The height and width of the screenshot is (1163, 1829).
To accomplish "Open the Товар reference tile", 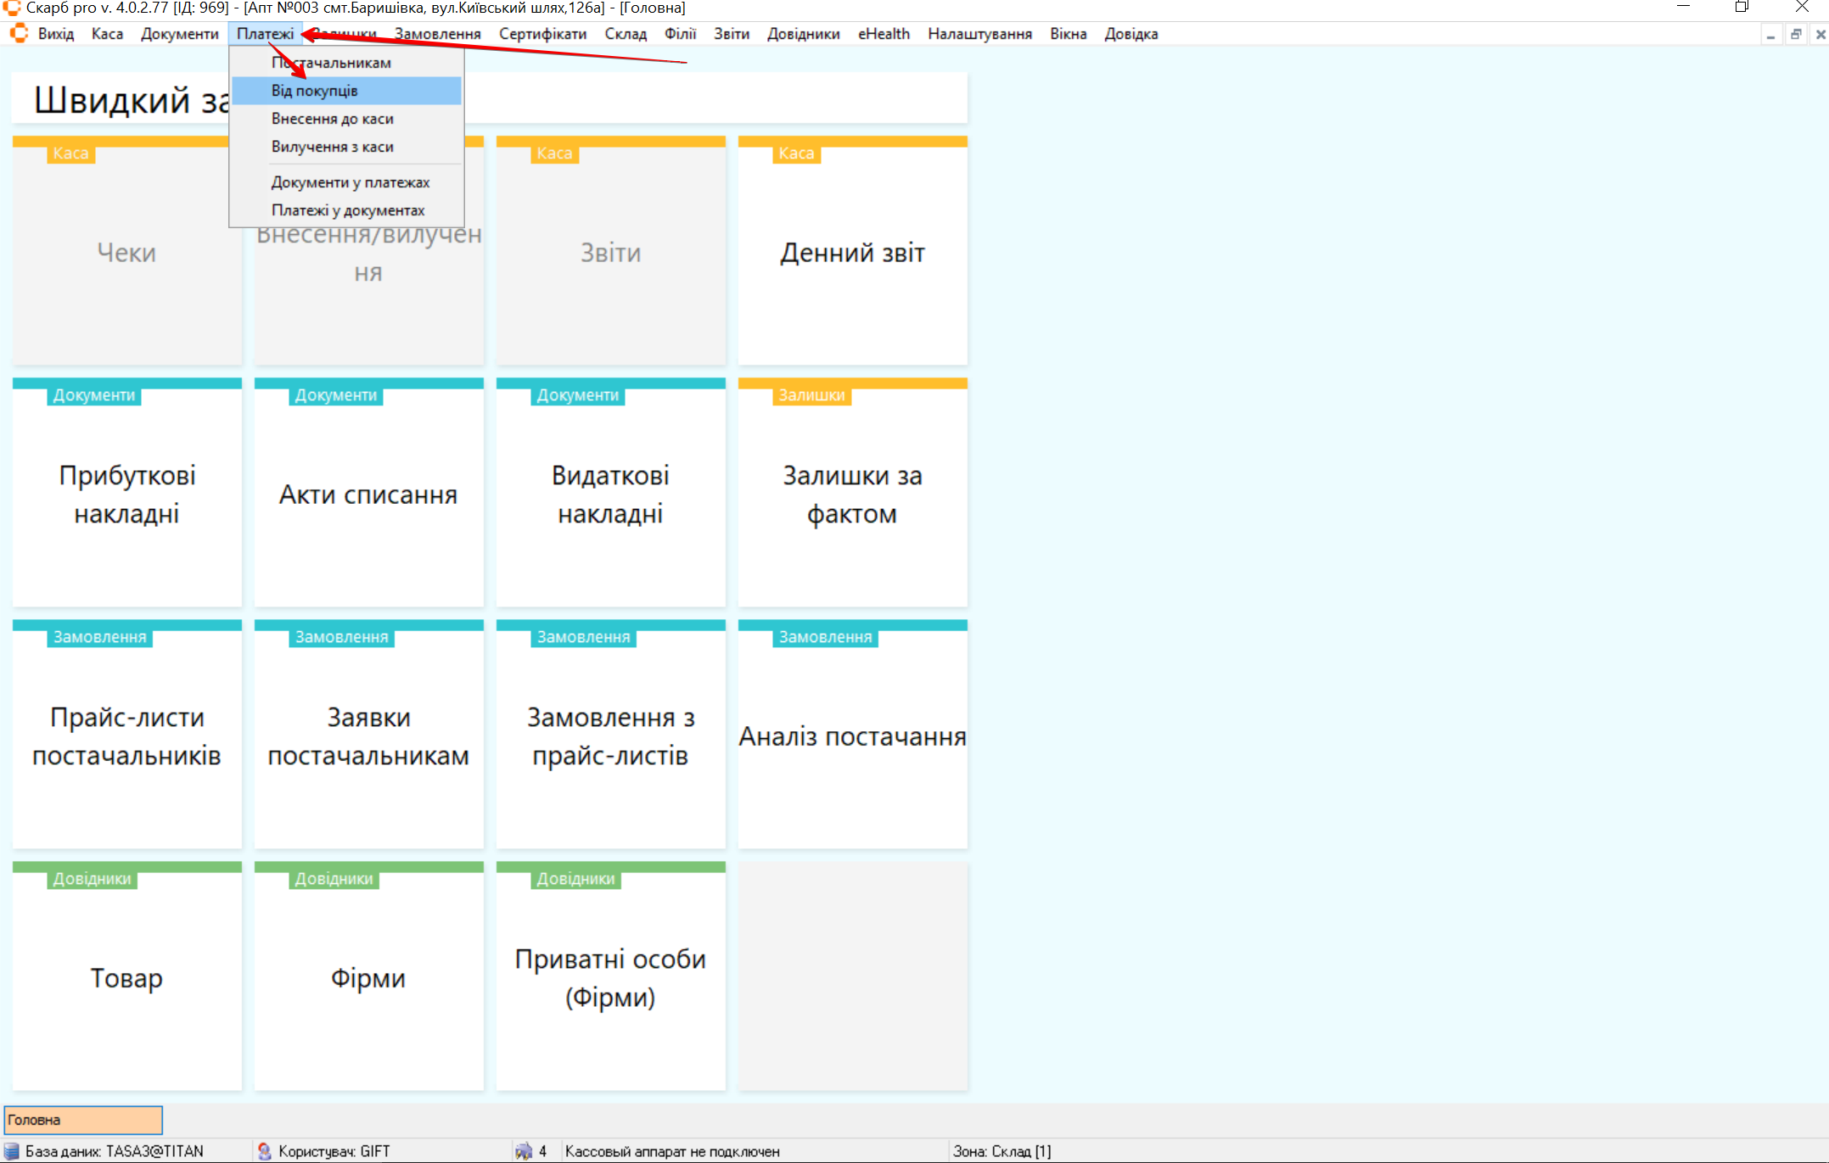I will click(x=127, y=977).
